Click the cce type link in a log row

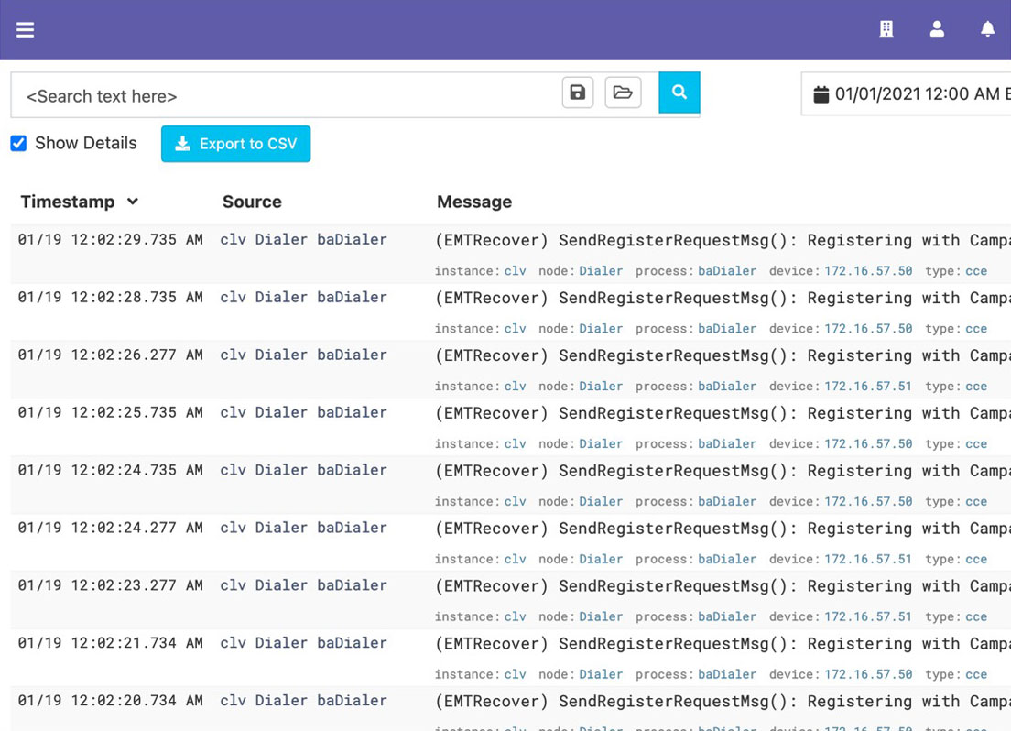point(975,270)
